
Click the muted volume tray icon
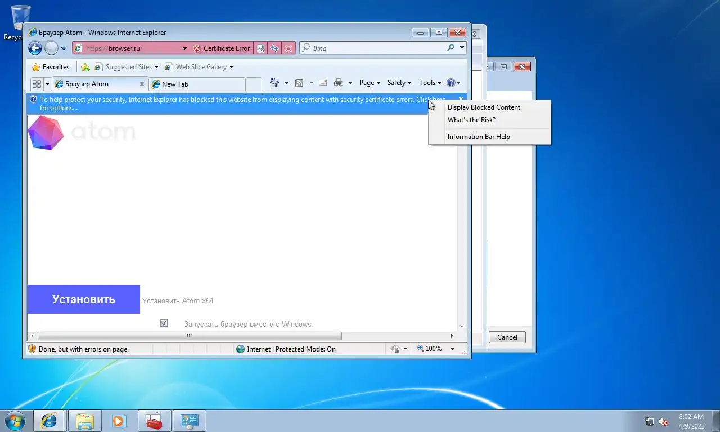[663, 421]
